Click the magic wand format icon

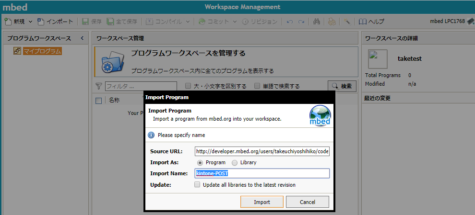[347, 22]
